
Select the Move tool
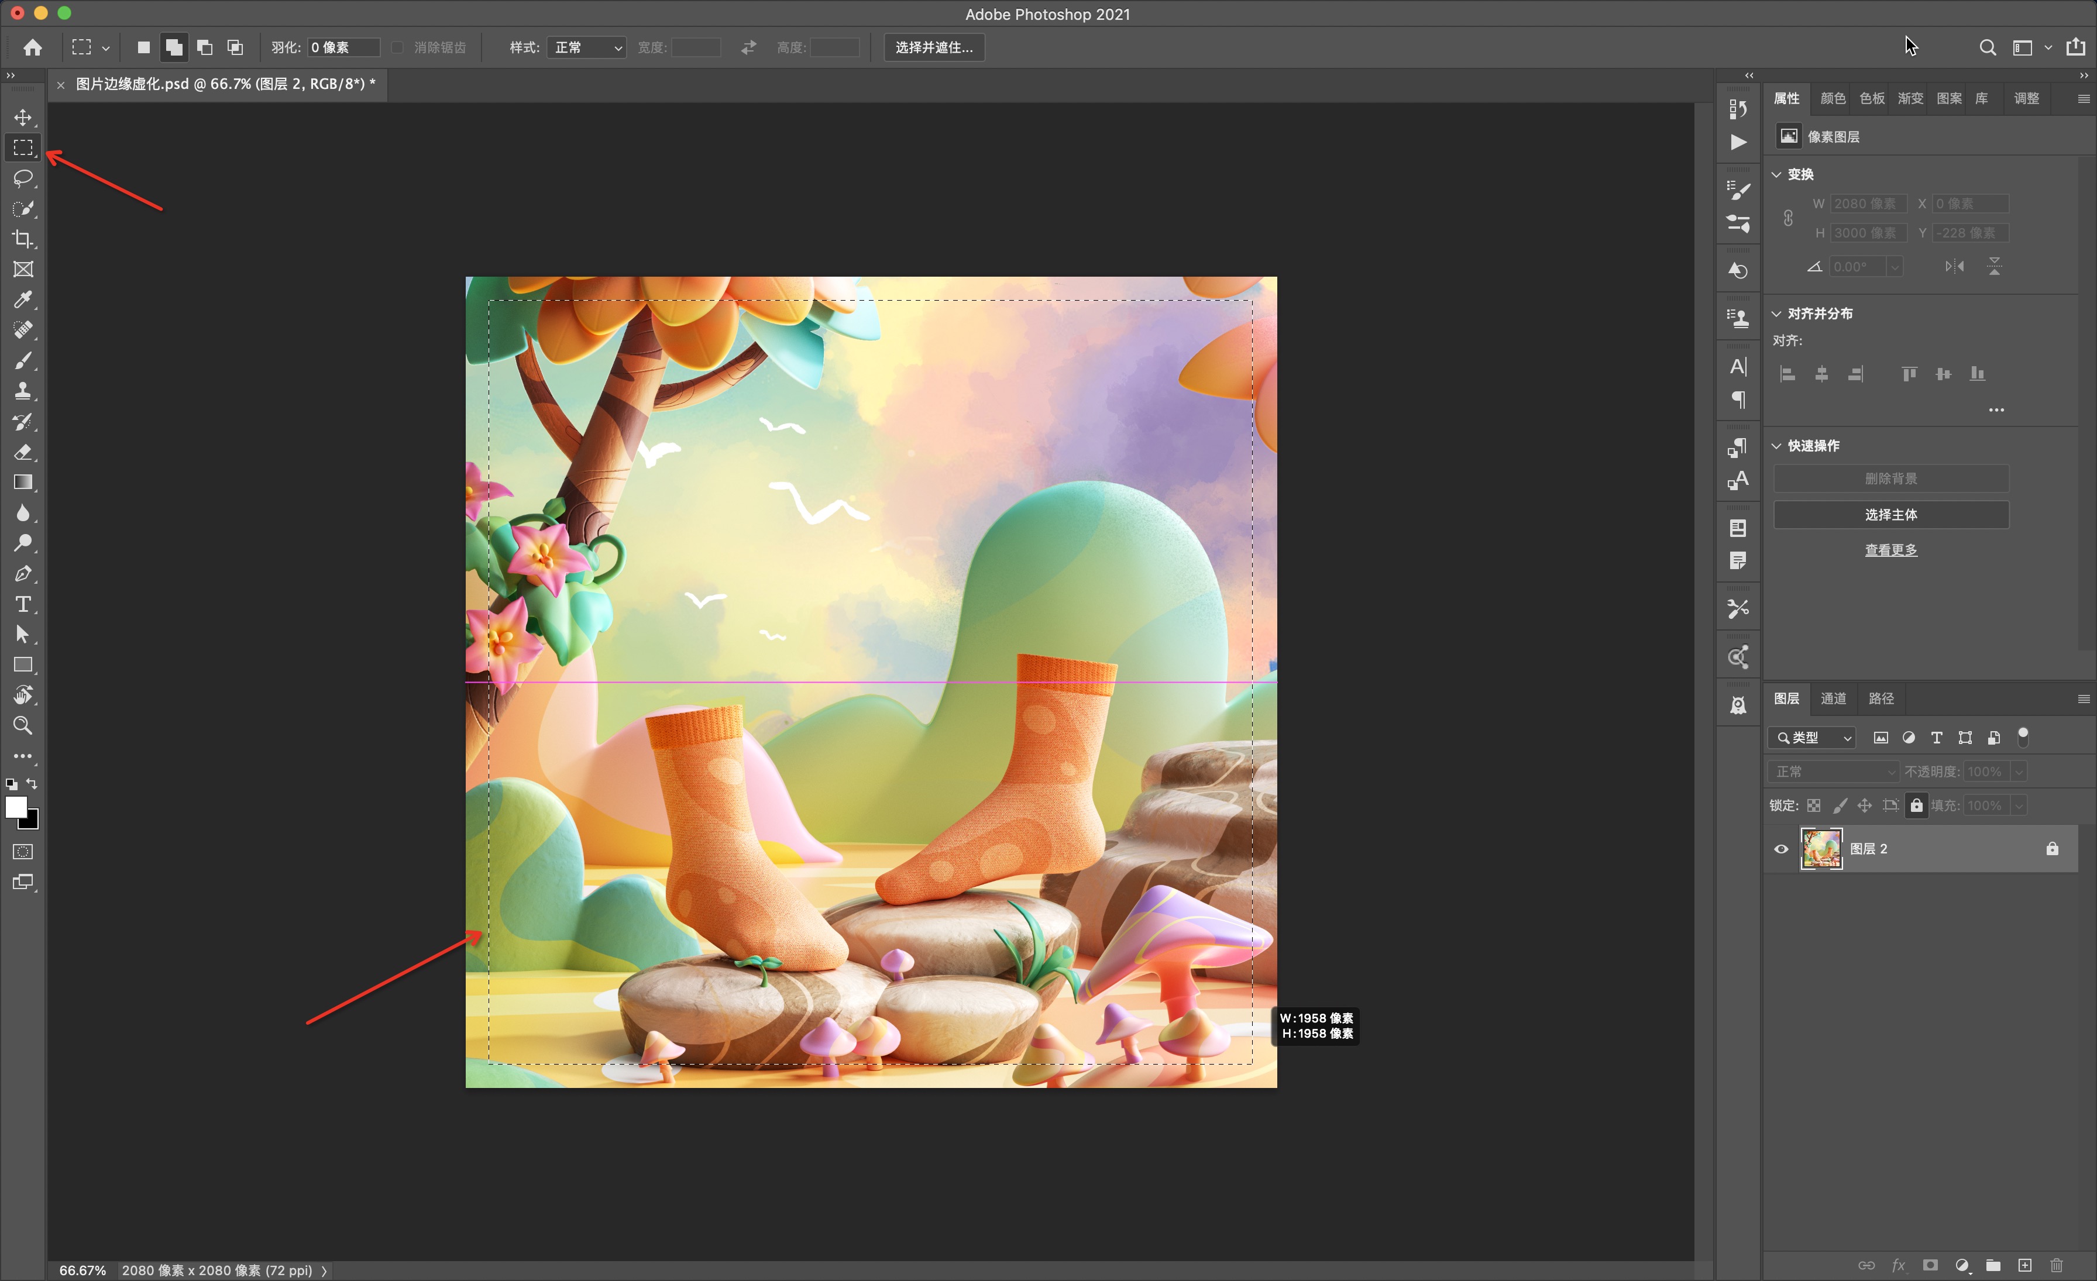click(23, 118)
